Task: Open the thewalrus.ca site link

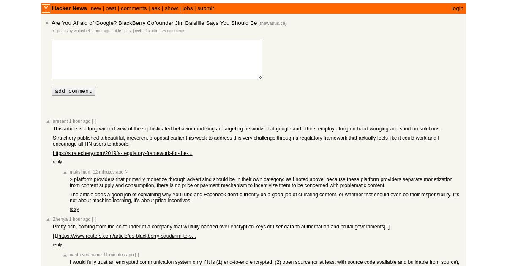Action: pyautogui.click(x=273, y=24)
